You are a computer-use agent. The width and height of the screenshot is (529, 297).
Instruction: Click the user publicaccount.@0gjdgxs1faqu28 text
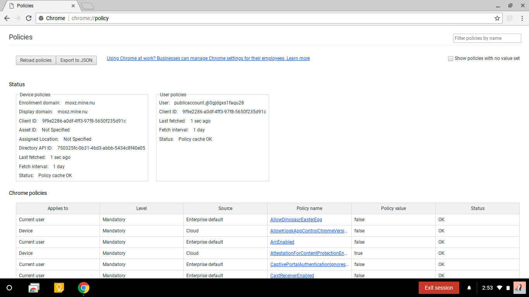point(209,103)
